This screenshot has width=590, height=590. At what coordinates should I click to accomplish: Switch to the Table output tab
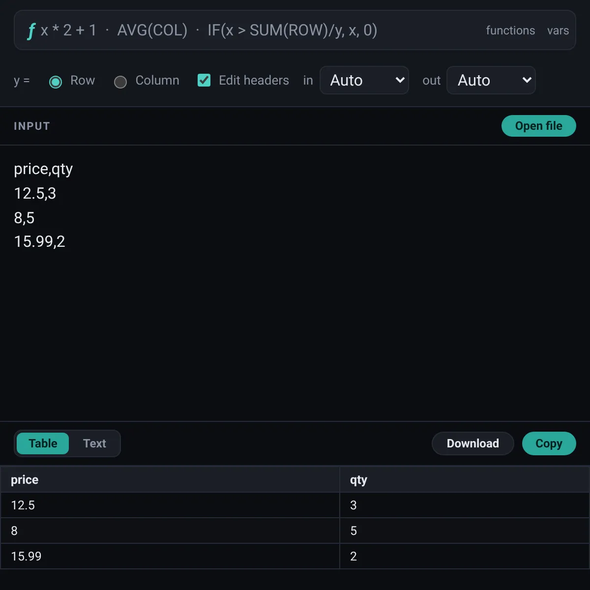point(43,443)
